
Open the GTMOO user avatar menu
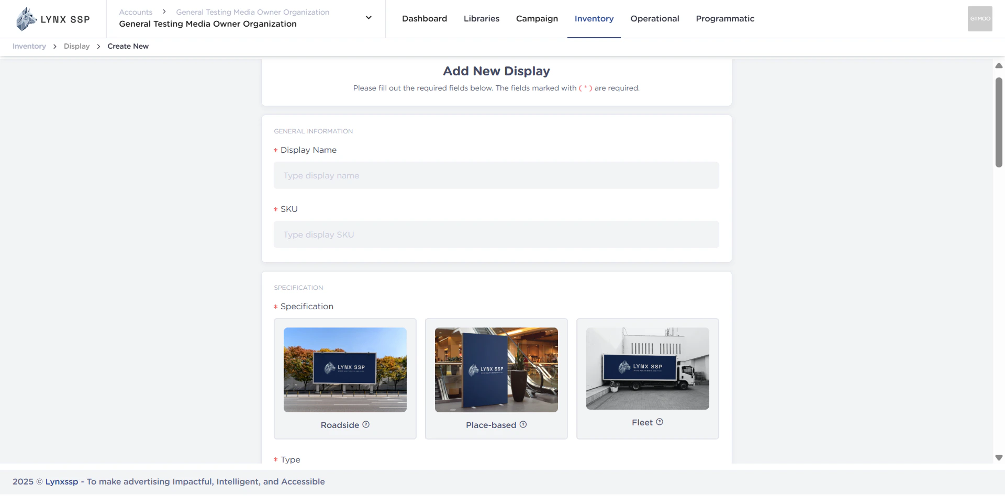click(x=980, y=19)
